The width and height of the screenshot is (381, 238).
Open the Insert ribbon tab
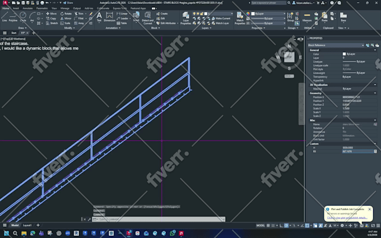[x=16, y=8]
